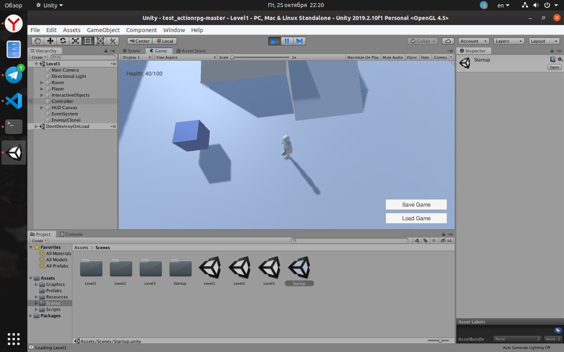This screenshot has width=564, height=352.
Task: Select the Level3 scene asset
Action: (269, 267)
